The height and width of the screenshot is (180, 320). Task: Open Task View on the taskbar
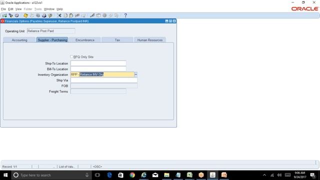tap(97, 175)
